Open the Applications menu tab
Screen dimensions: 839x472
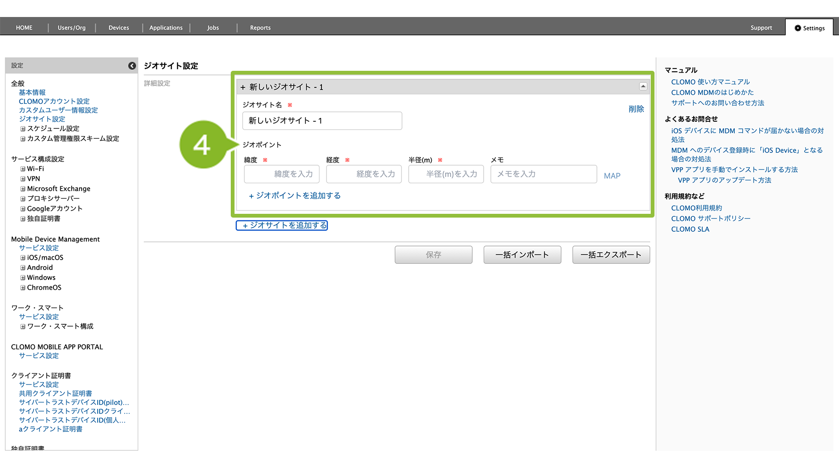coord(166,28)
